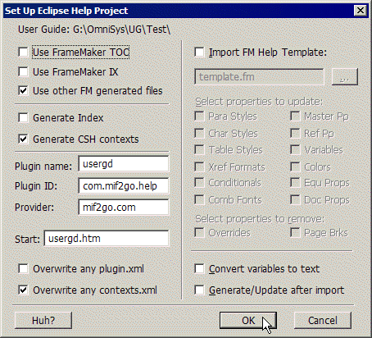
Task: Disable Generate CSH contexts checkbox
Action: (23, 139)
